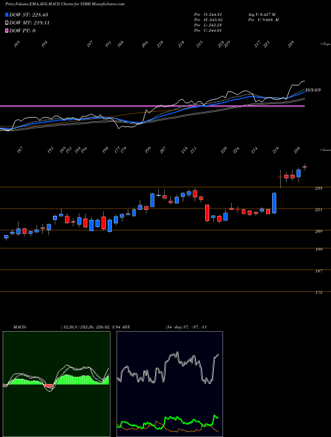
Task: Click the MACD parameters '(12,26,9)' text
Action: [x=70, y=327]
